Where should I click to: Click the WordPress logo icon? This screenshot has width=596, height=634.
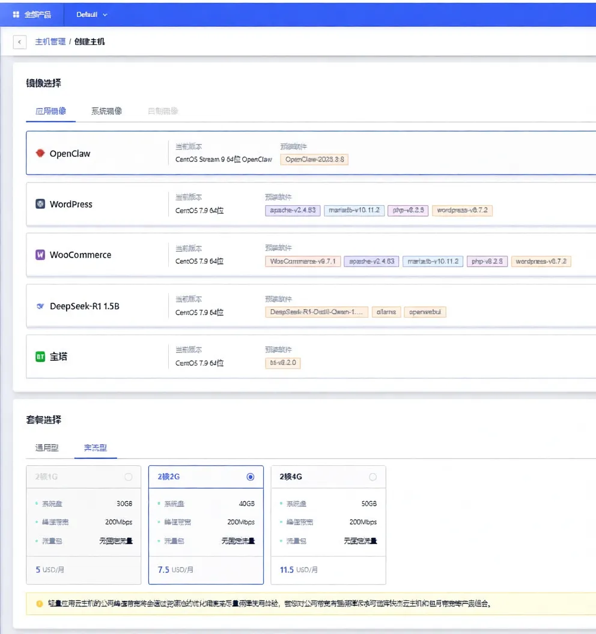tap(39, 204)
